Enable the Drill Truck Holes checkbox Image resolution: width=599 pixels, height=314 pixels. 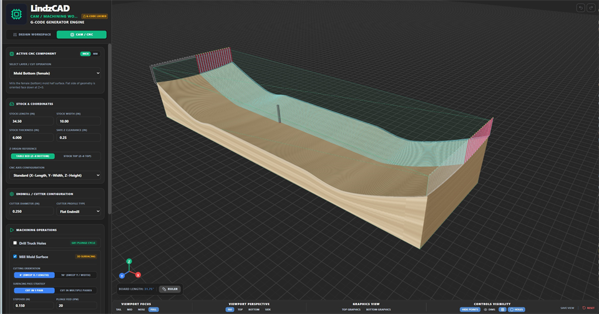pyautogui.click(x=15, y=243)
